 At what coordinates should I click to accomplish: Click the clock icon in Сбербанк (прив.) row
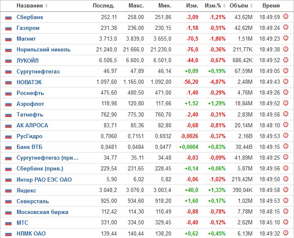pyautogui.click(x=286, y=168)
